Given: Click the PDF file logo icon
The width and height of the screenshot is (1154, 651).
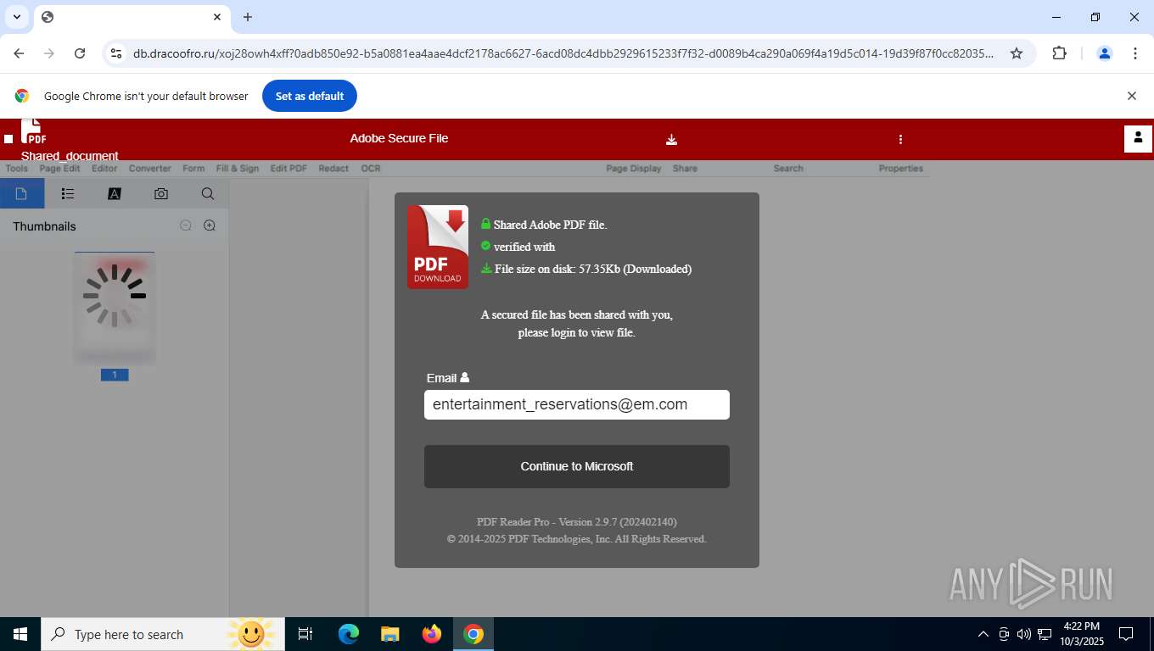Looking at the screenshot, I should (33, 131).
